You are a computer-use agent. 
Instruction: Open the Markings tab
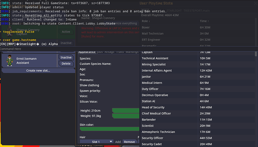132,52
